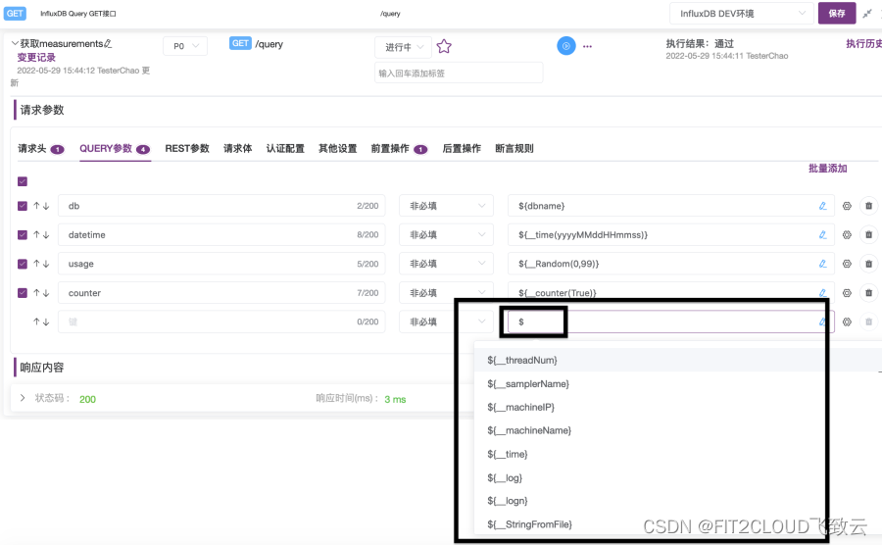The image size is (882, 545).
Task: Click move up/down arrows for datetime row
Action: tap(41, 234)
